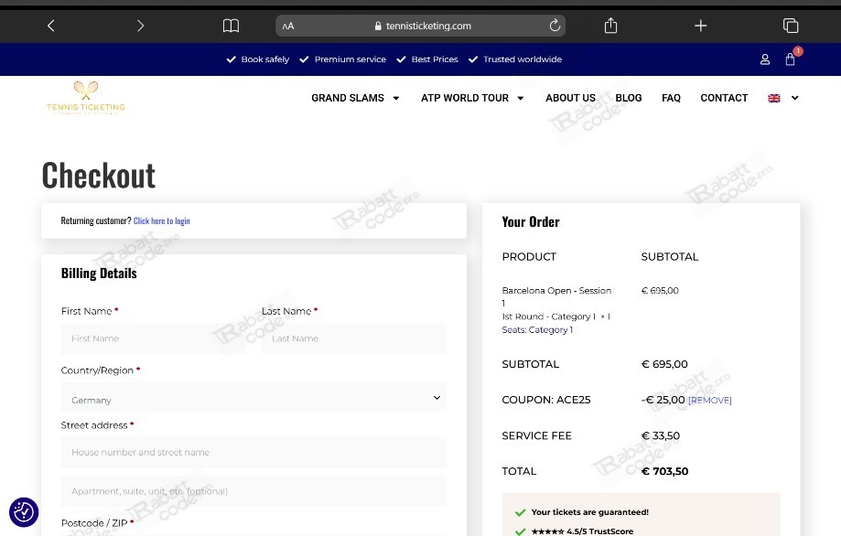Screen dimensions: 841x536
Task: Click the House number and street field
Action: pos(253,453)
